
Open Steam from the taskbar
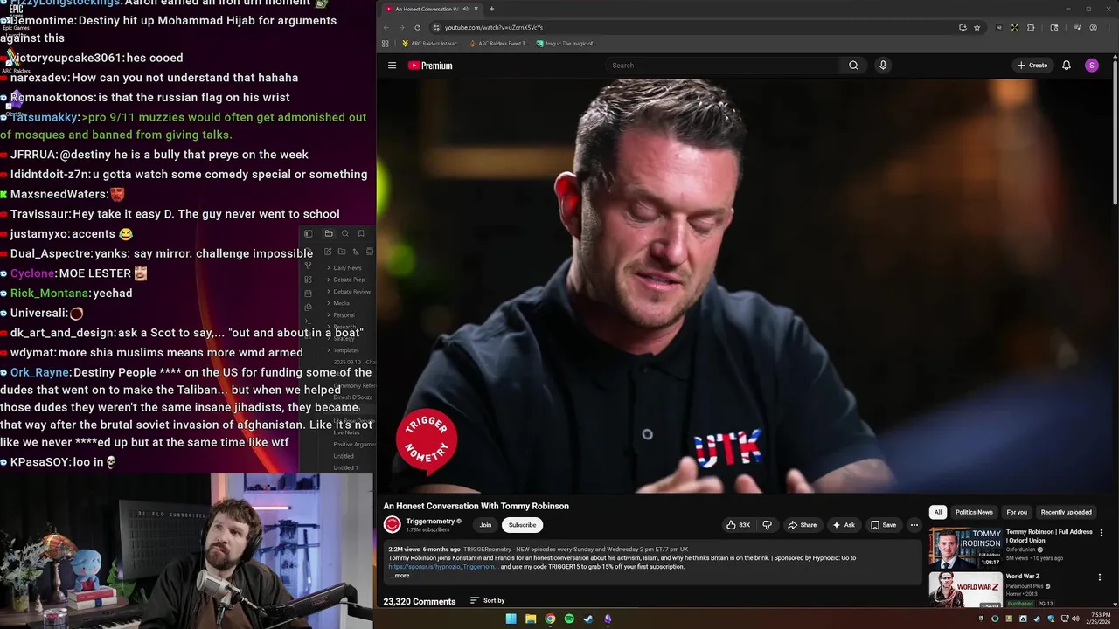pyautogui.click(x=588, y=619)
